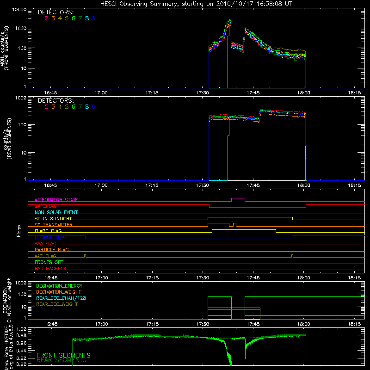Click the SAA_FLAG label
This screenshot has width=370, height=370.
pyautogui.click(x=45, y=243)
